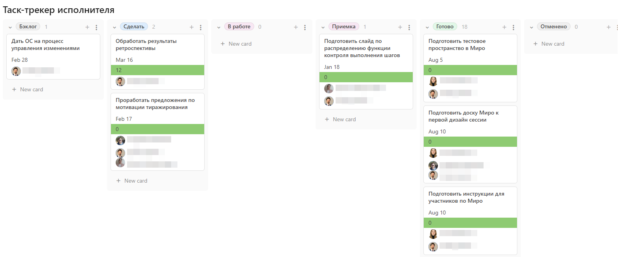Click plus icon in В работе header

click(x=296, y=27)
